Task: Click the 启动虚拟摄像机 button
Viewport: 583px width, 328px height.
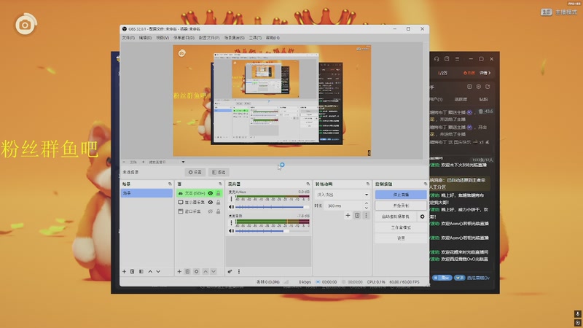Action: [x=396, y=216]
